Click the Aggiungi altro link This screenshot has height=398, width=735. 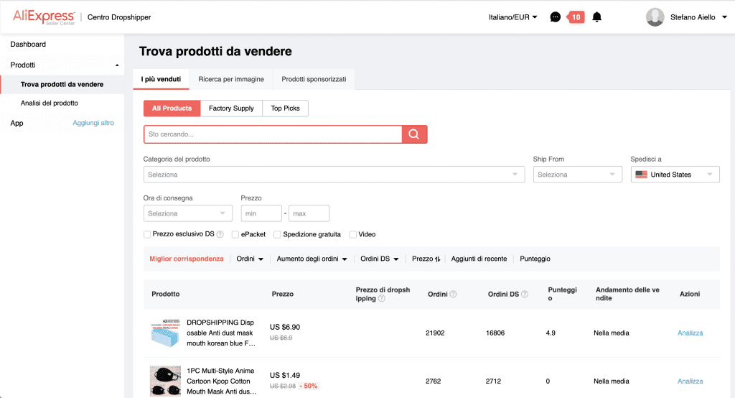pos(93,123)
